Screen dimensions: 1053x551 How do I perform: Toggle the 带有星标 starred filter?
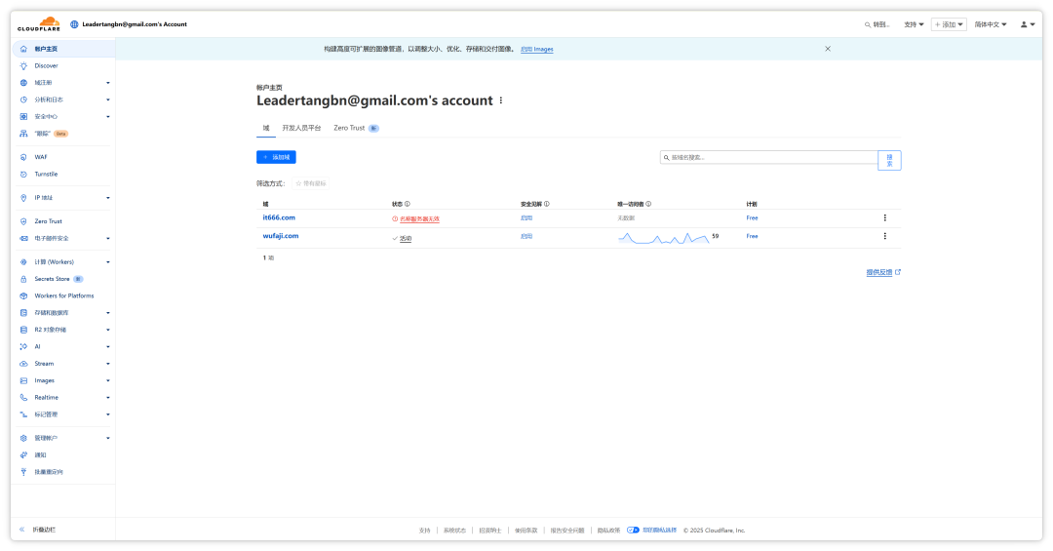[x=310, y=183]
